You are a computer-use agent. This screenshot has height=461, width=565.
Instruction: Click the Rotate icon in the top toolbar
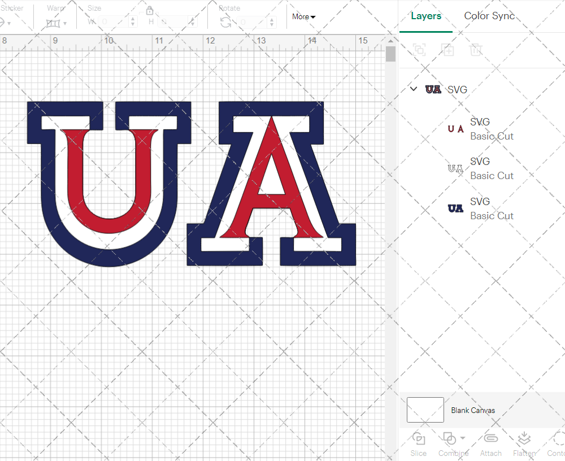pyautogui.click(x=225, y=23)
